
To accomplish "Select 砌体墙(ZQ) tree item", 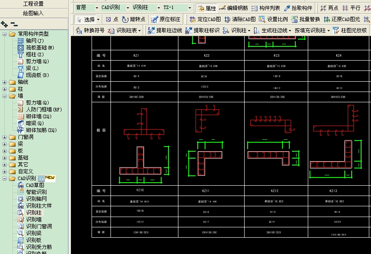I will point(39,116).
